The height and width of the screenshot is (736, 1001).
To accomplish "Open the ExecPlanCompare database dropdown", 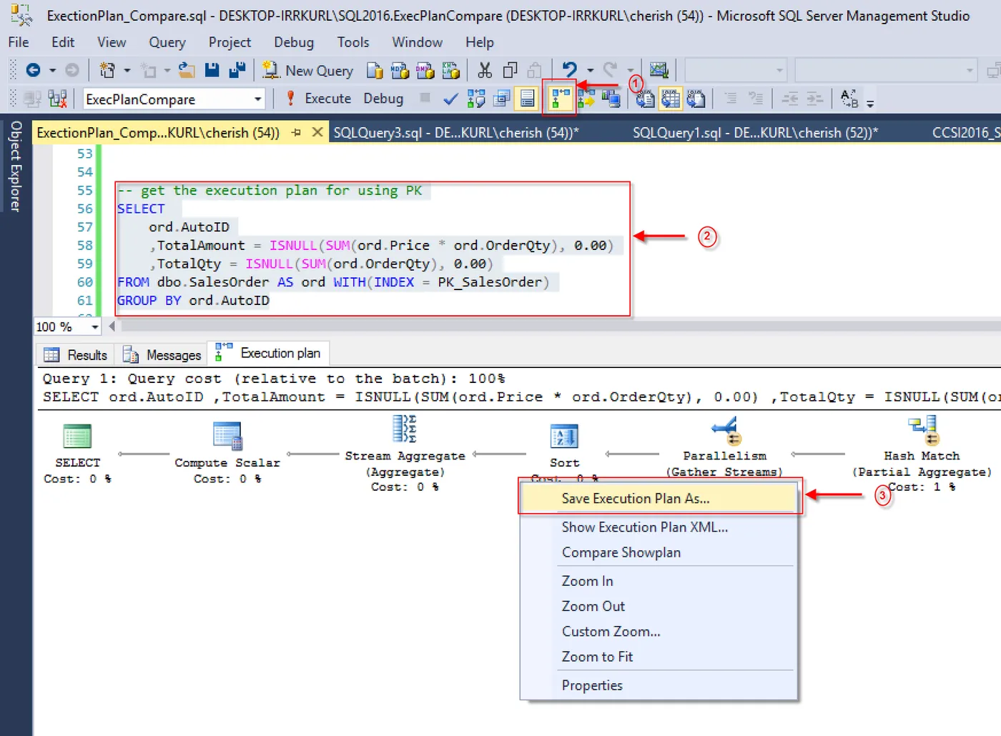I will 257,99.
